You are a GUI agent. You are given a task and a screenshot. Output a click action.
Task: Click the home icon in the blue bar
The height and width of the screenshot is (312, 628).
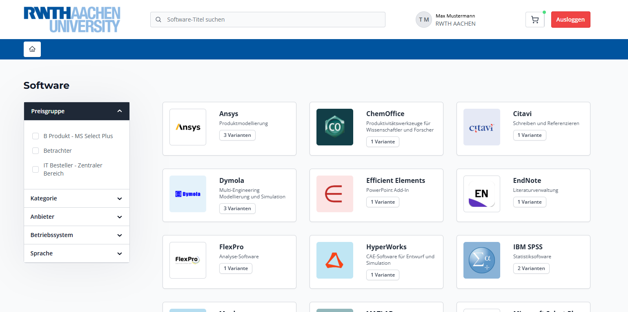(x=32, y=49)
